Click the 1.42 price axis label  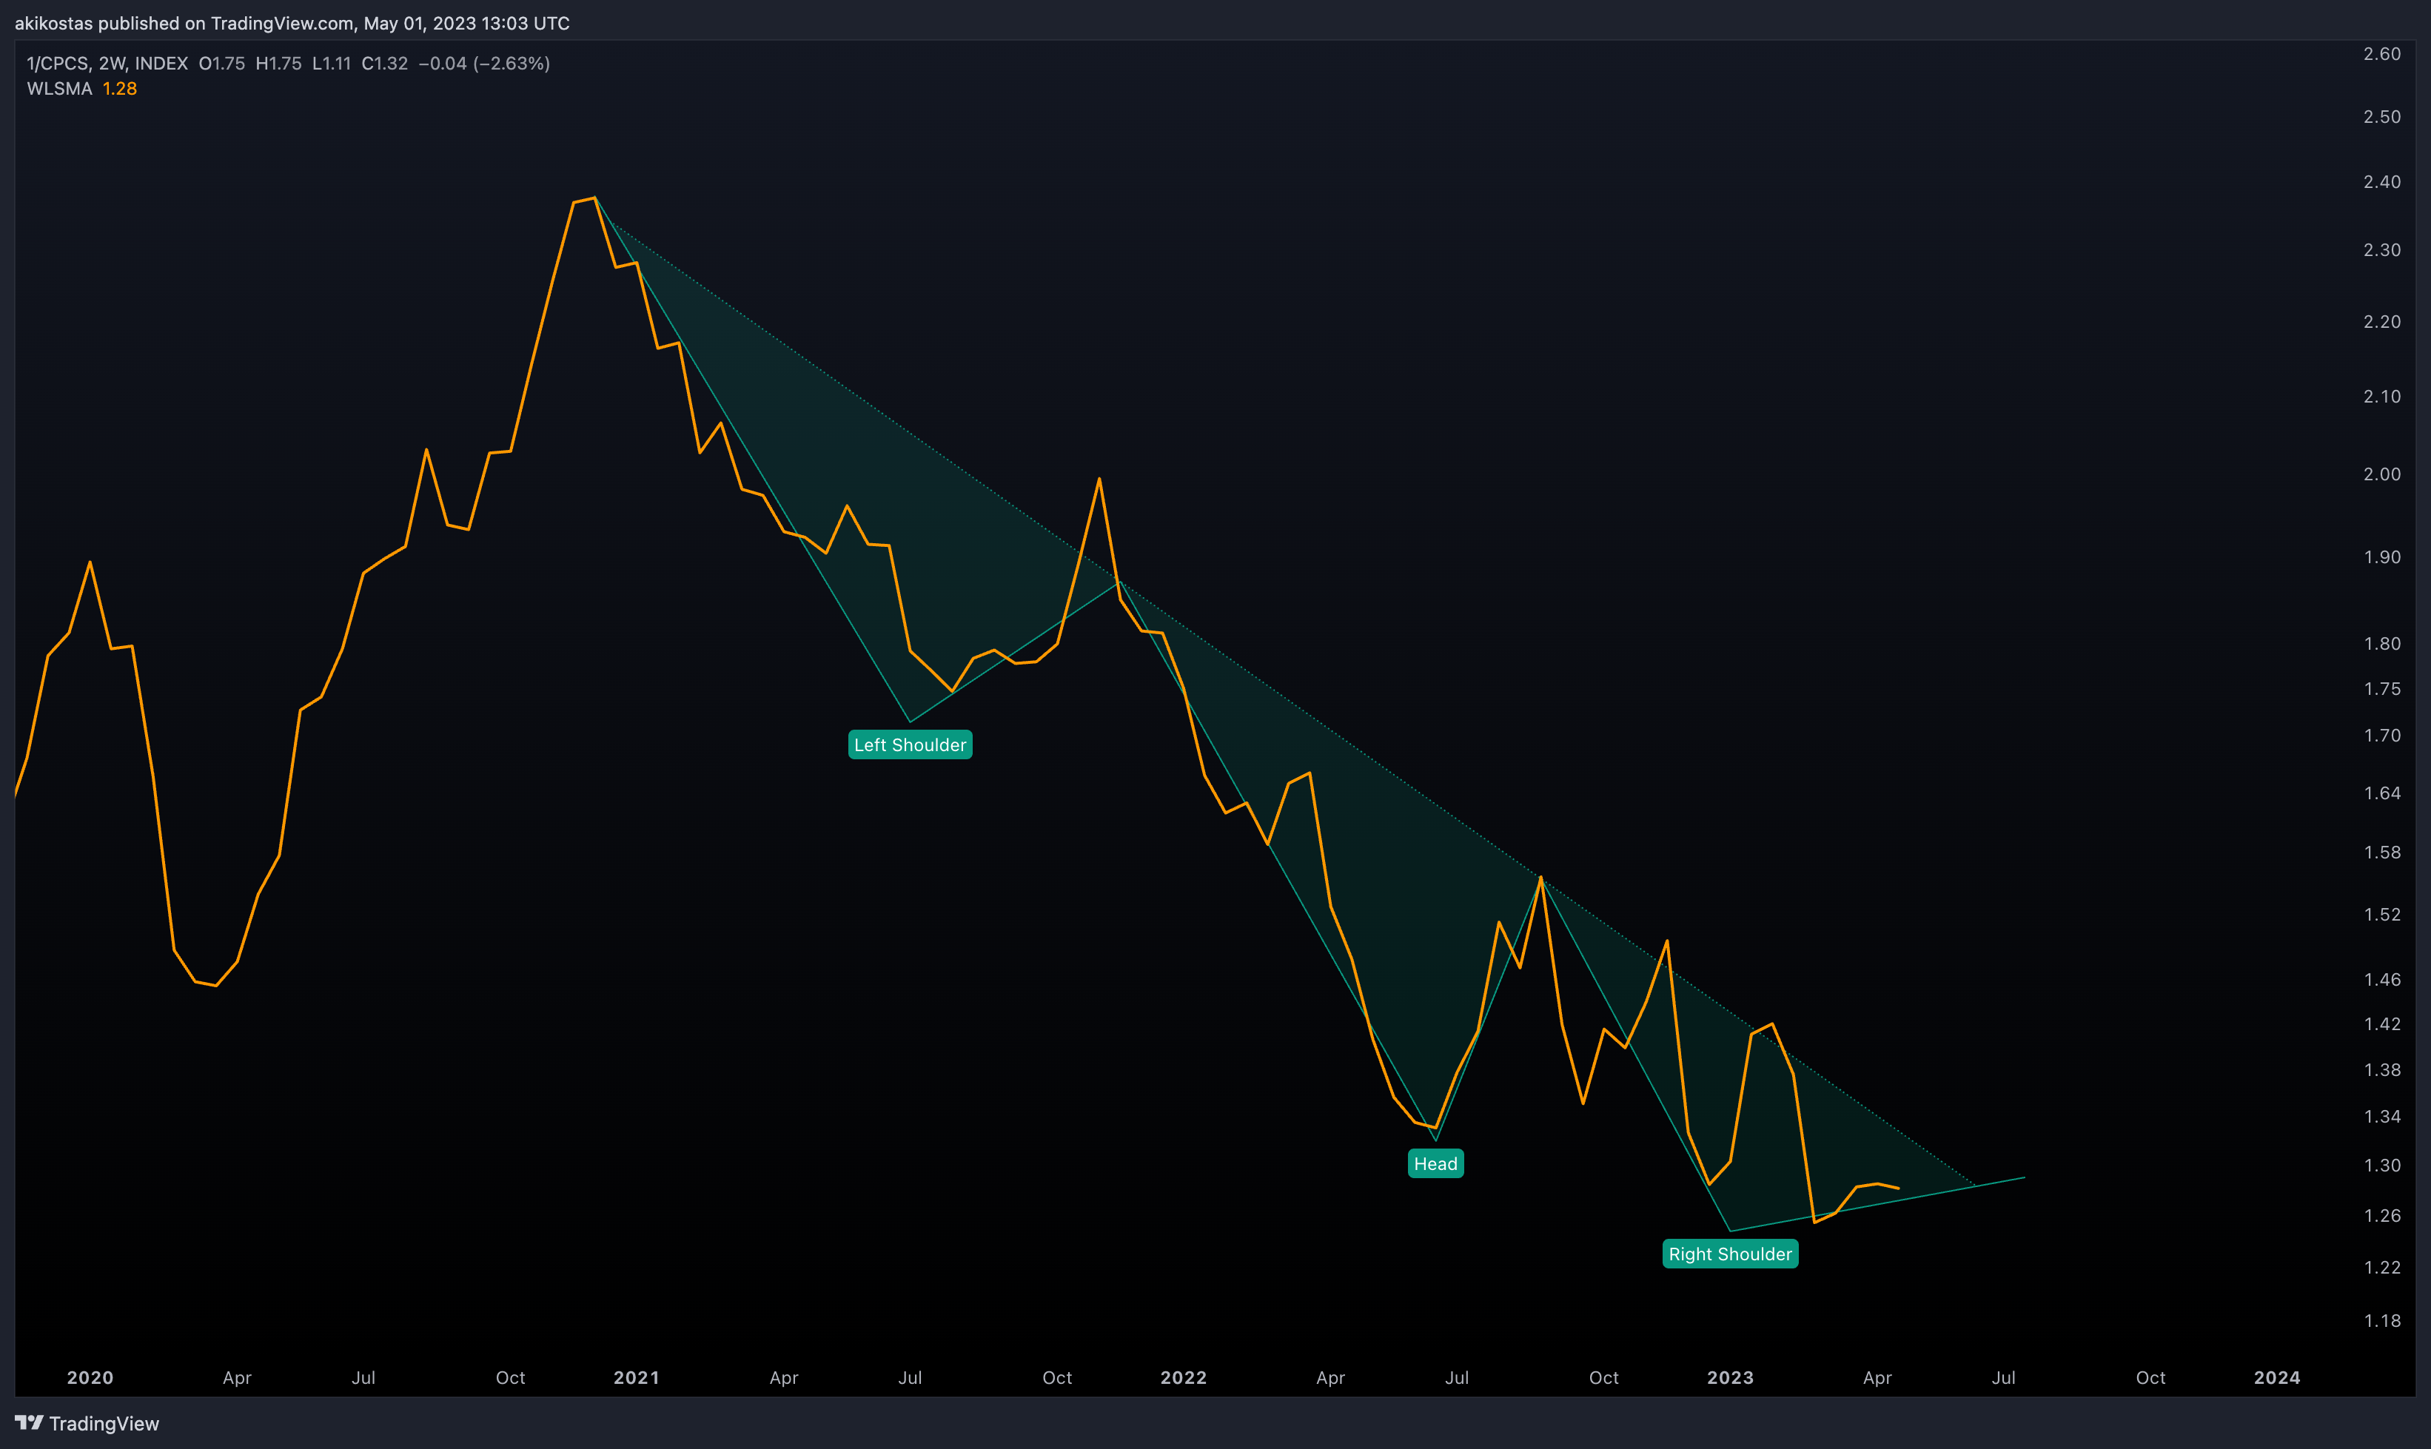[2382, 1023]
